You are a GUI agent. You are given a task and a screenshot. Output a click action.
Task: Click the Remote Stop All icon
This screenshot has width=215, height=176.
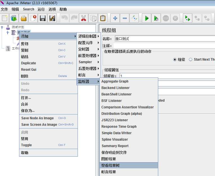[197, 18]
